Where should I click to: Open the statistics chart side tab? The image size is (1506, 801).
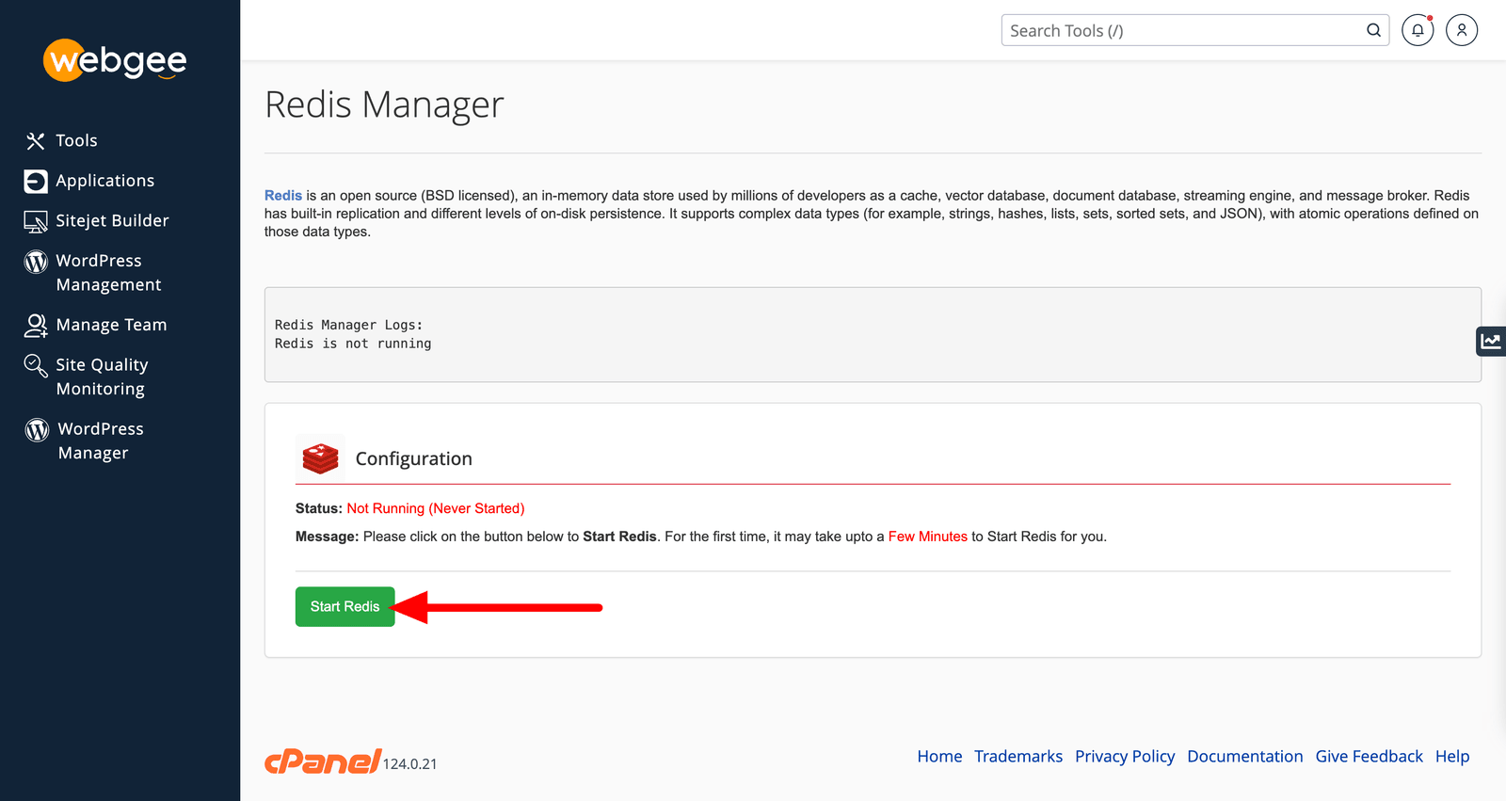tap(1491, 341)
